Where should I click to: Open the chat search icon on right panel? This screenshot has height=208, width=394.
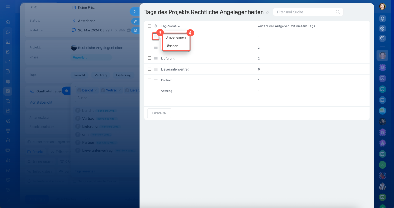click(x=382, y=38)
